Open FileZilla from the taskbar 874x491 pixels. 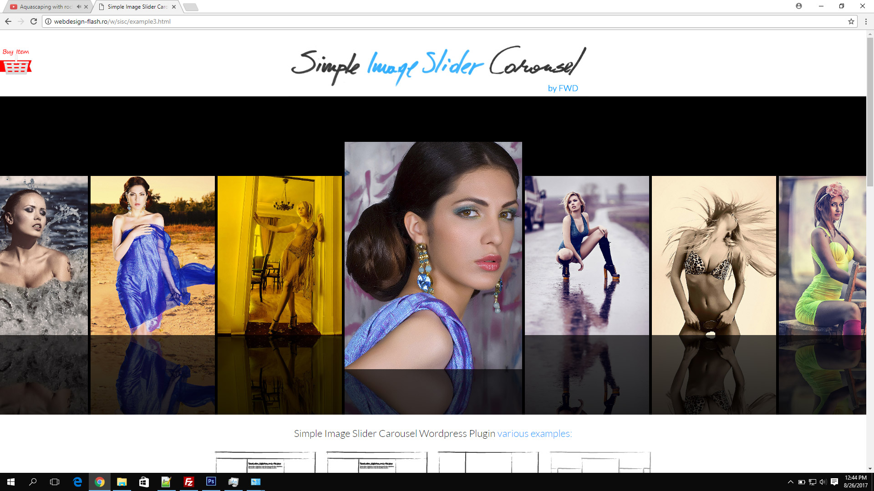pos(188,482)
